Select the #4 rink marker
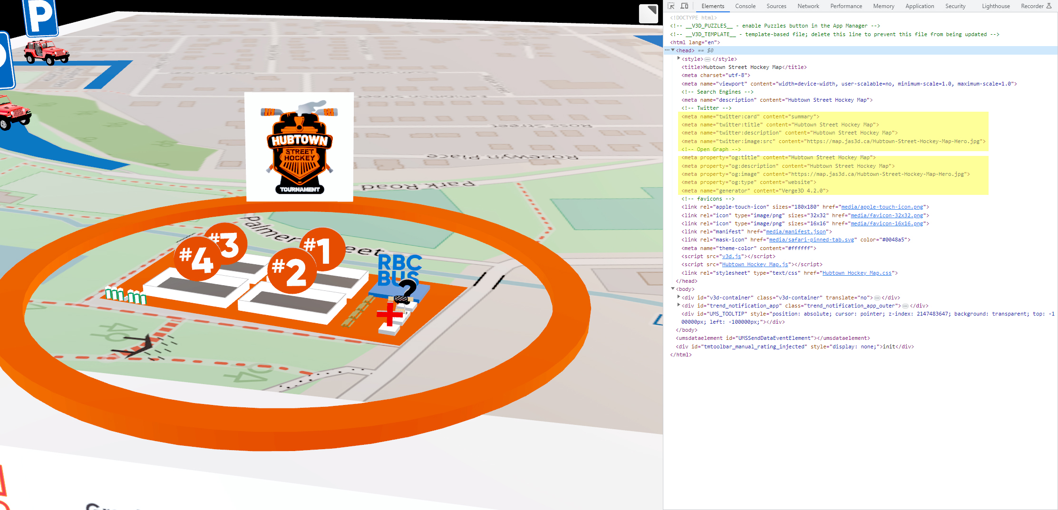This screenshot has height=510, width=1058. pyautogui.click(x=197, y=258)
